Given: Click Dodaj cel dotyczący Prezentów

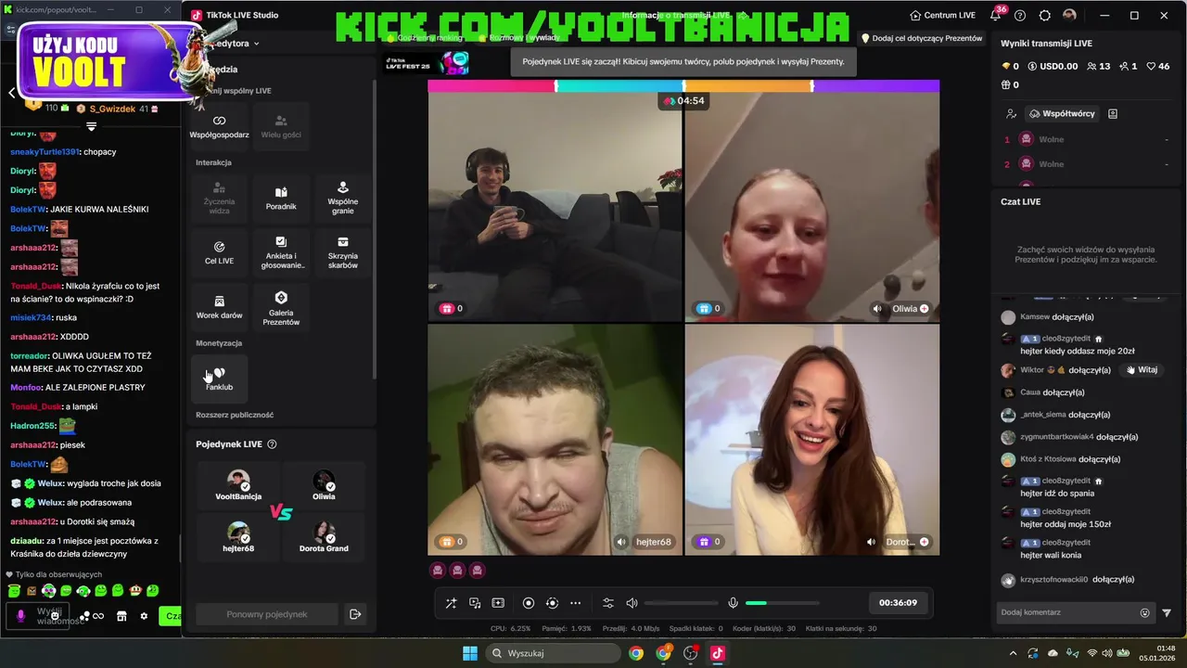Looking at the screenshot, I should pyautogui.click(x=922, y=39).
